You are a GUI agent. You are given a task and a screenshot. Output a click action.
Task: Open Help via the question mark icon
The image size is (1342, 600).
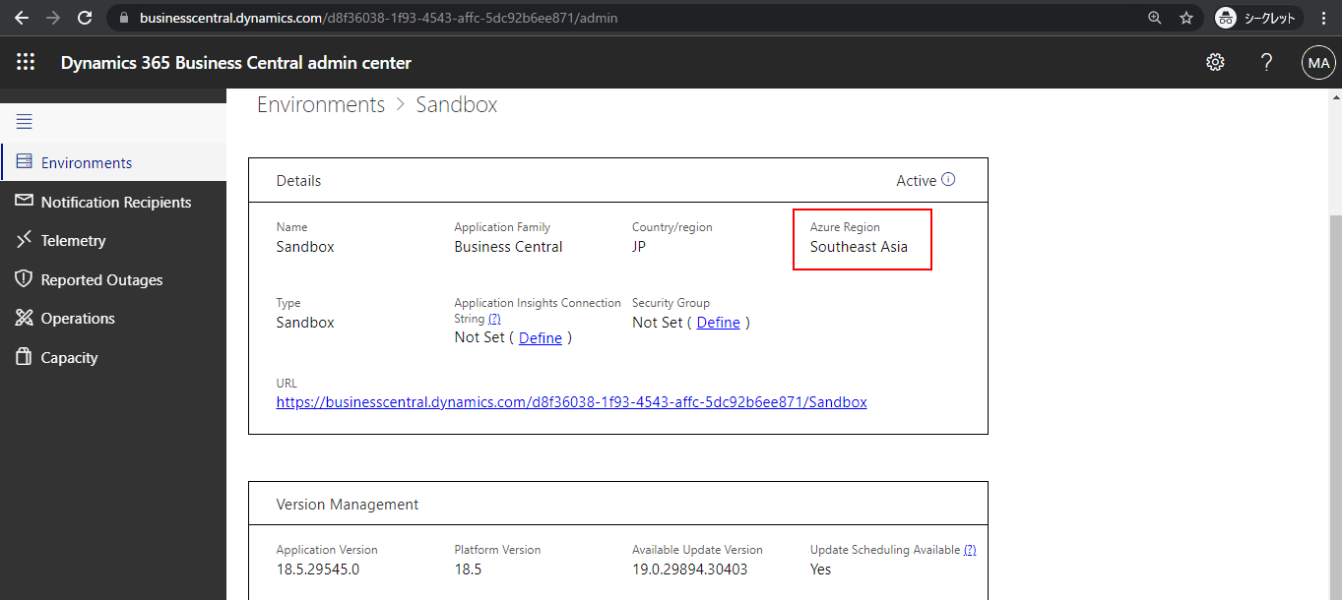click(x=1266, y=61)
